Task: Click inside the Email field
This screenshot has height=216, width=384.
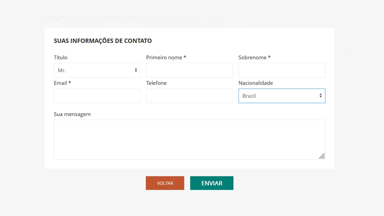Action: tap(97, 96)
